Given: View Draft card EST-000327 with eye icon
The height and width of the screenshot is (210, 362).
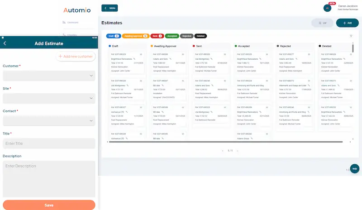Looking at the screenshot, I should (x=141, y=107).
